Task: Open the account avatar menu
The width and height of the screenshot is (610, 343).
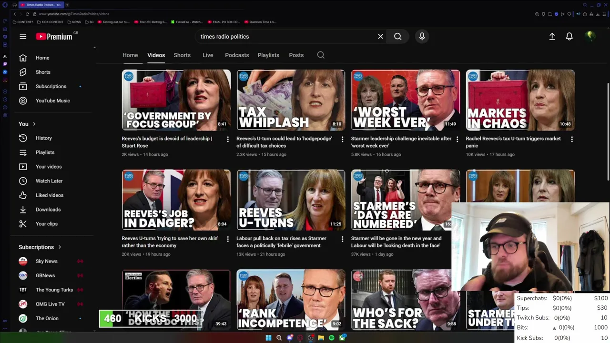Action: pos(590,36)
